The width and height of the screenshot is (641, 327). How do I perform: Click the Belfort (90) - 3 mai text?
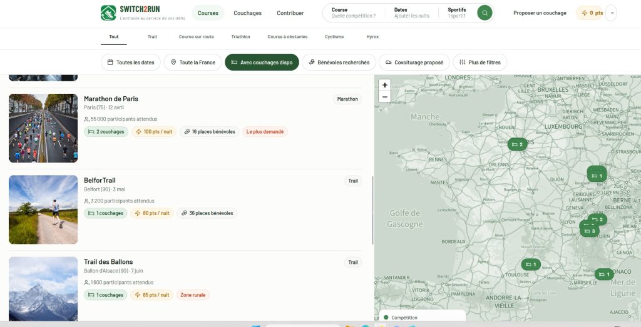coord(105,189)
